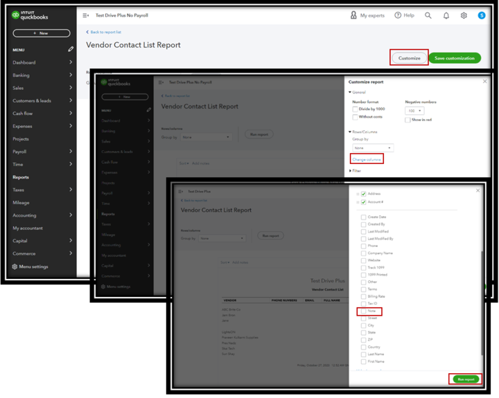This screenshot has height=398, width=499.
Task: Expand the Dashboard chevron in top sidebar
Action: tap(71, 62)
